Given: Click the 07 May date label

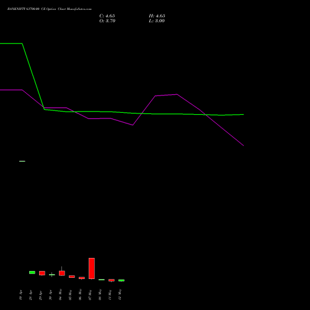Looking at the screenshot, I should [x=90, y=294].
